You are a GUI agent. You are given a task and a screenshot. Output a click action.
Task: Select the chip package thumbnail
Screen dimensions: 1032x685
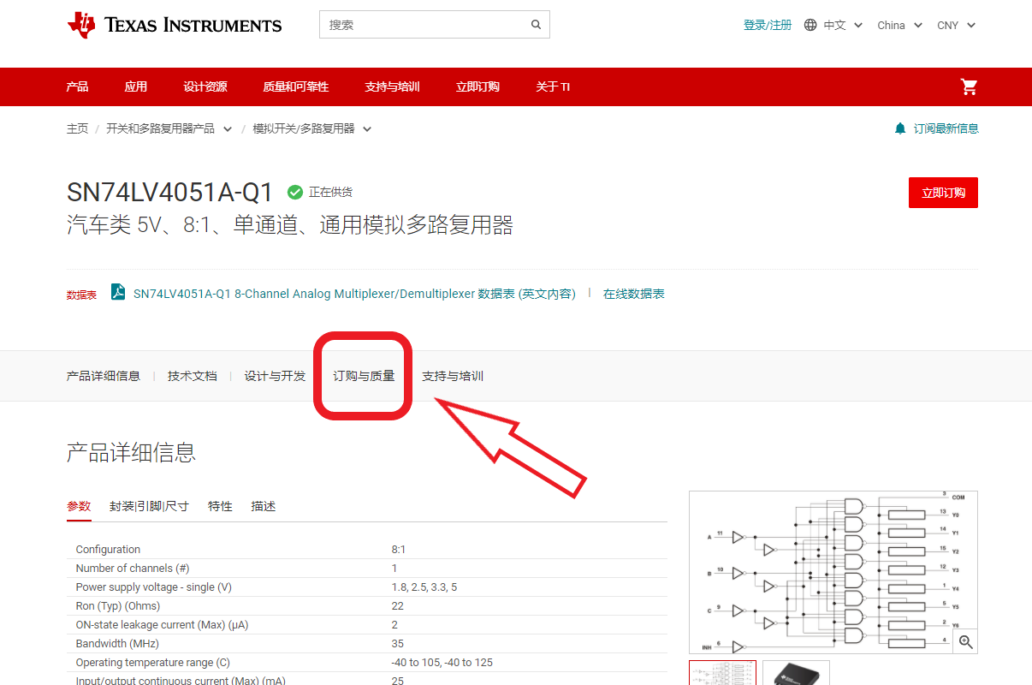(796, 672)
